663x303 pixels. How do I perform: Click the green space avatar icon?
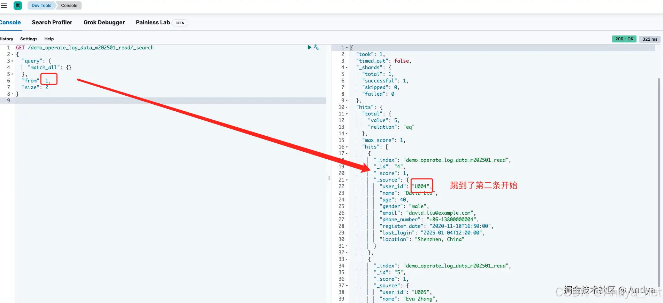(x=18, y=6)
